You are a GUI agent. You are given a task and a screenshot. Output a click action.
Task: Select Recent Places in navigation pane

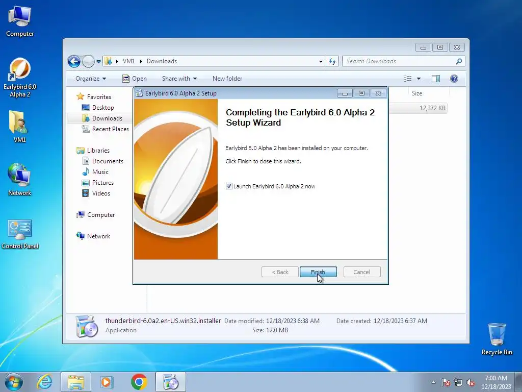point(110,129)
